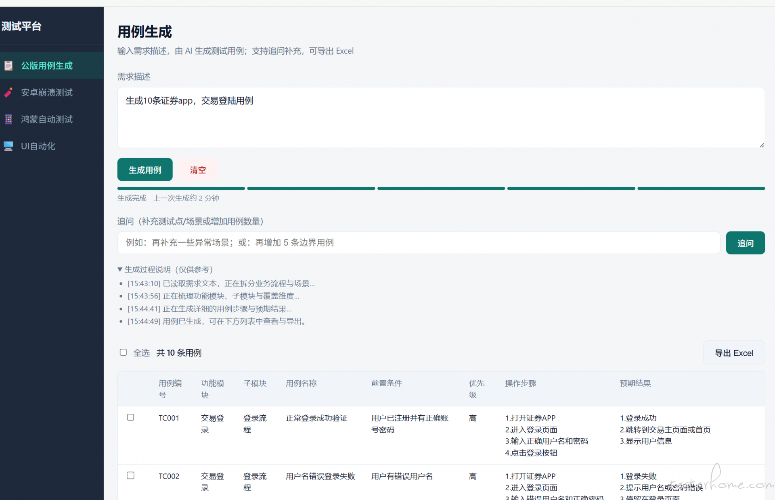Check the TC001 row checkbox

(130, 417)
